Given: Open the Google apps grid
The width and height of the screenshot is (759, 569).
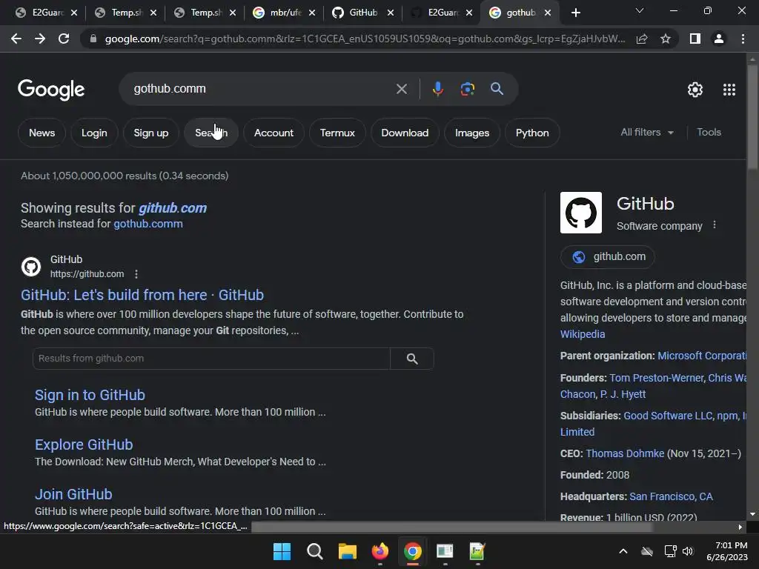Looking at the screenshot, I should (729, 90).
